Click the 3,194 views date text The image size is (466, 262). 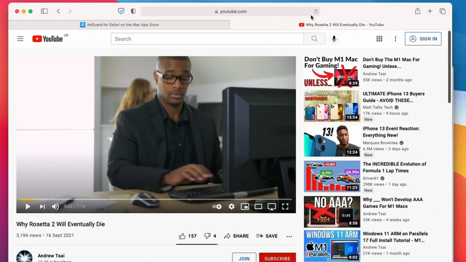(x=45, y=235)
